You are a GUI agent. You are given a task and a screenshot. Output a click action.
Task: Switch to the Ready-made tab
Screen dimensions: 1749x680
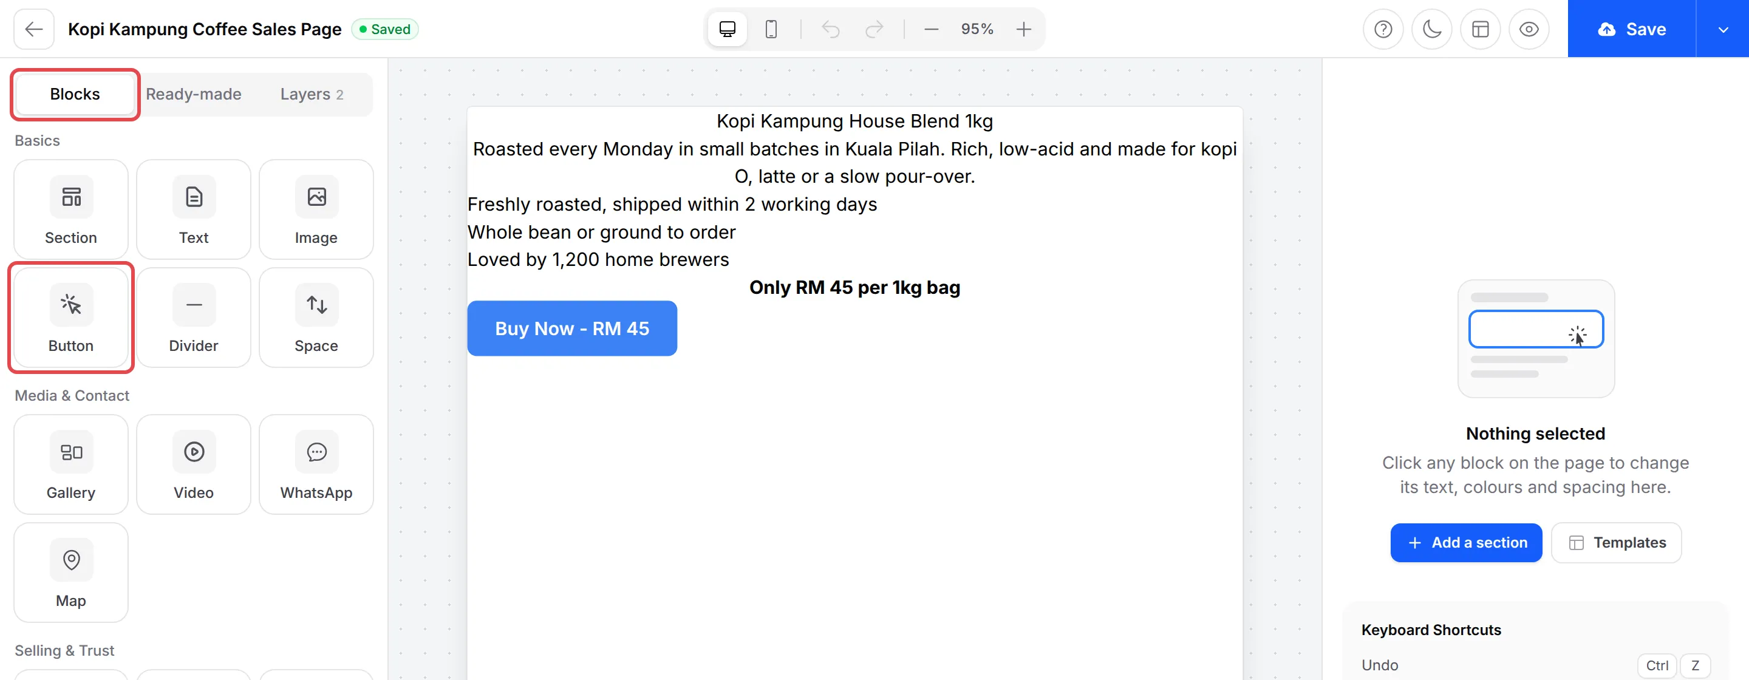tap(194, 94)
